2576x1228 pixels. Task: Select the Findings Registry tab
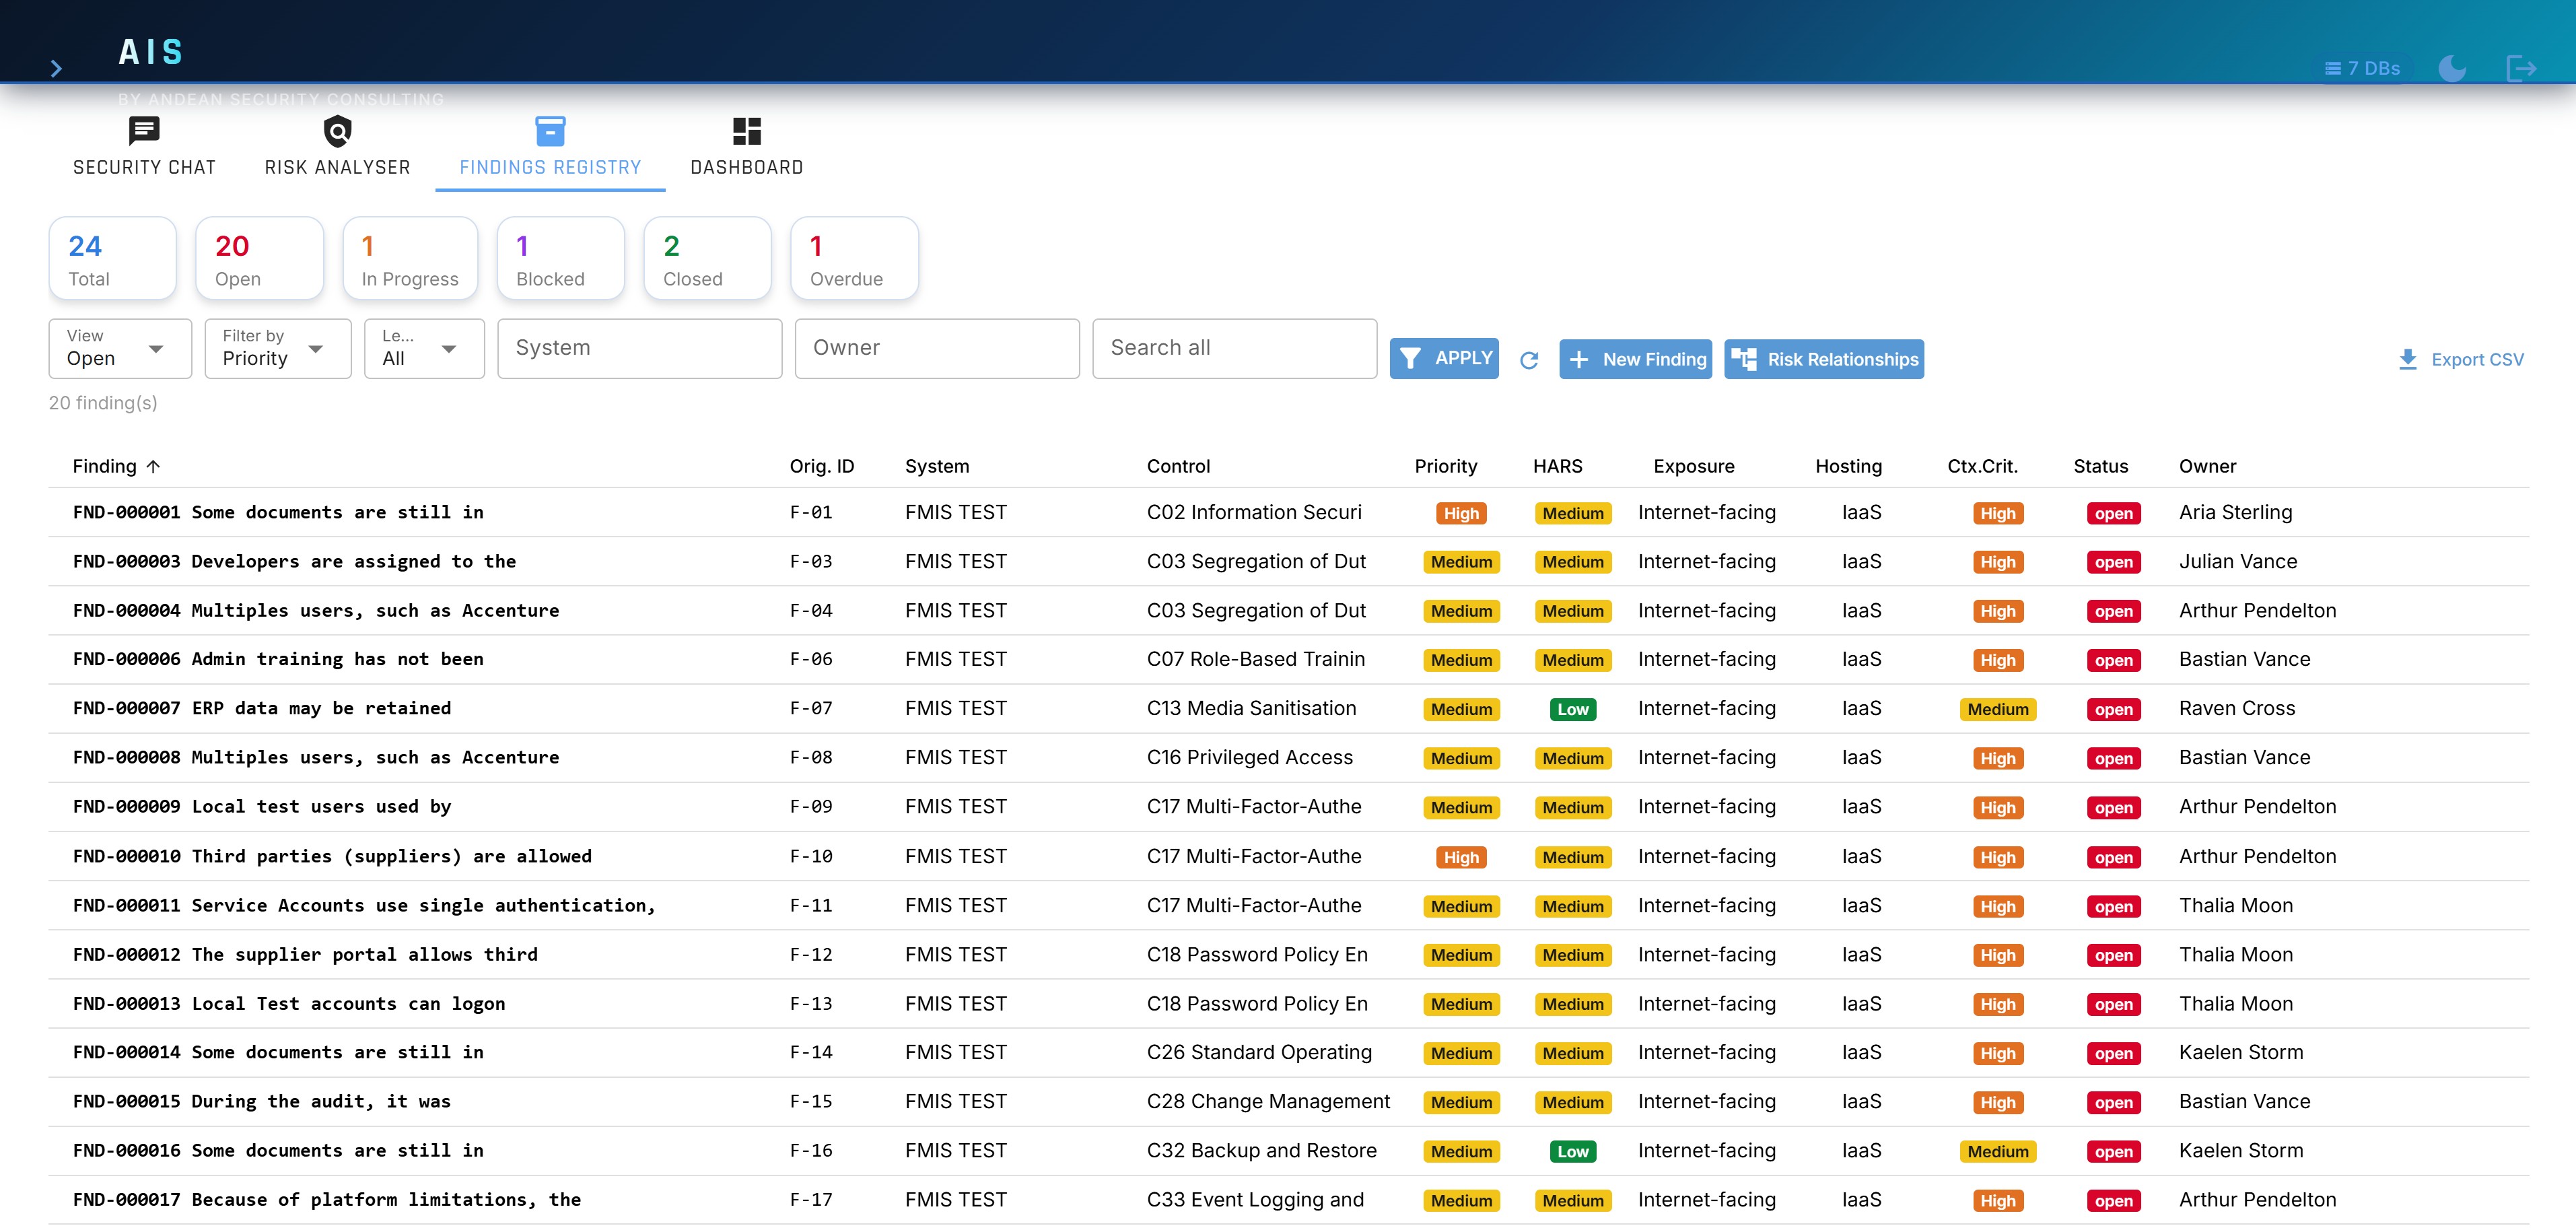550,147
